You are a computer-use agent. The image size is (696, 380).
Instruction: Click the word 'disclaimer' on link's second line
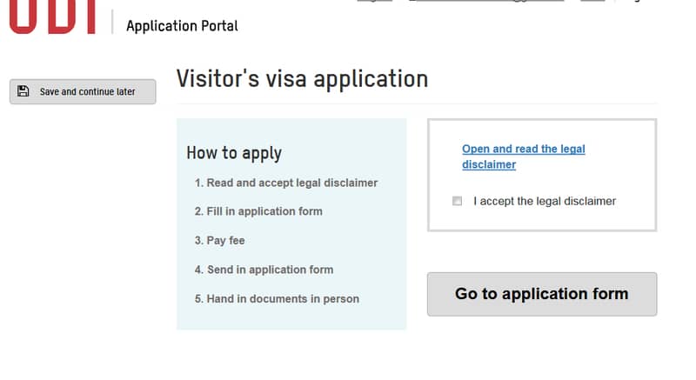pos(489,164)
